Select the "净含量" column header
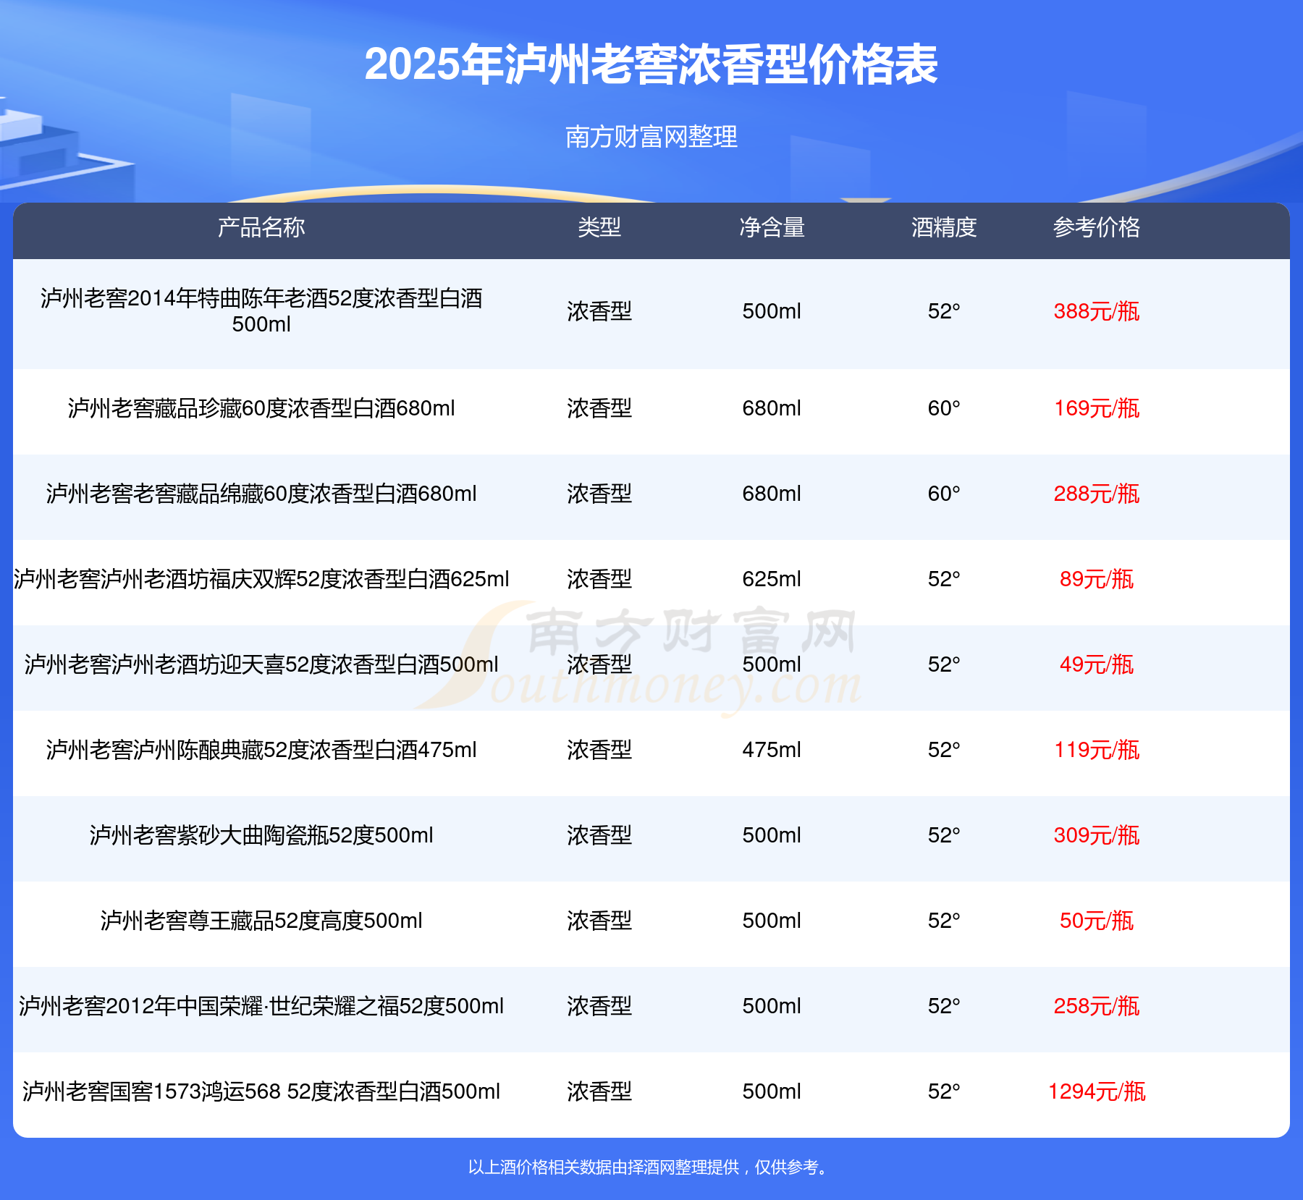 772,227
